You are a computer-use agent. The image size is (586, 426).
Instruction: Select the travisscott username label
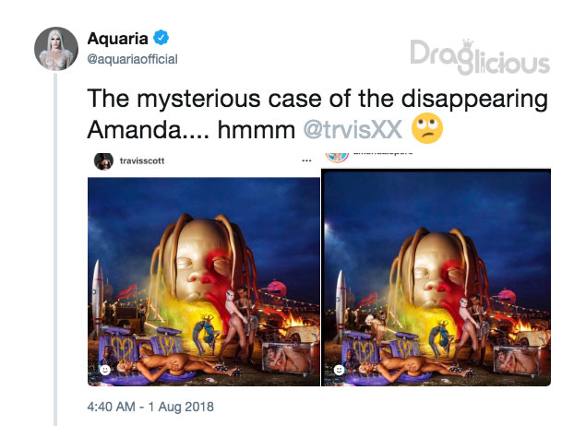click(x=142, y=161)
